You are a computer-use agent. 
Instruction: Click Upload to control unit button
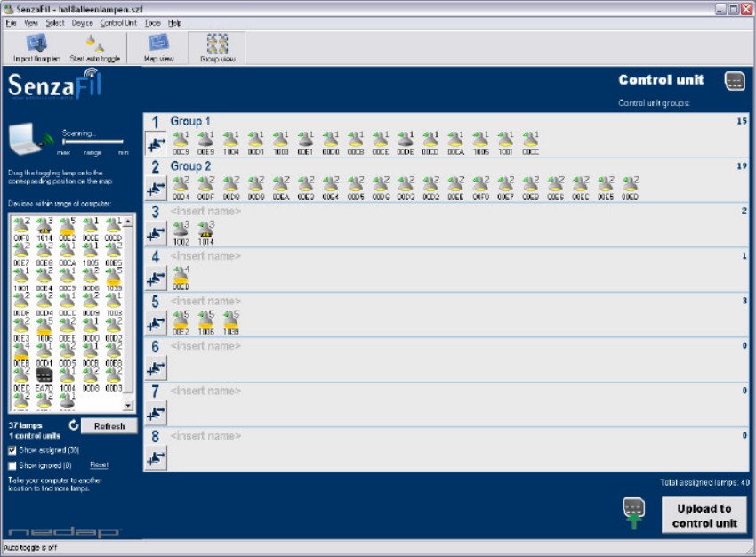[704, 515]
